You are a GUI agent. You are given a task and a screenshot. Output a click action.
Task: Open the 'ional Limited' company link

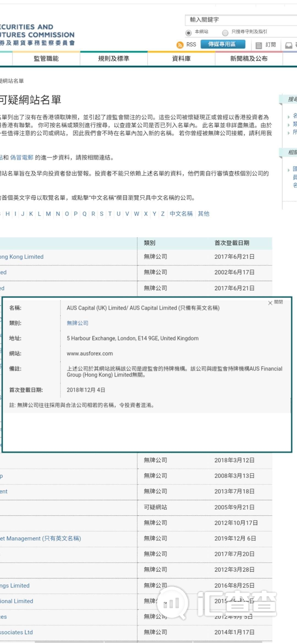point(16,601)
